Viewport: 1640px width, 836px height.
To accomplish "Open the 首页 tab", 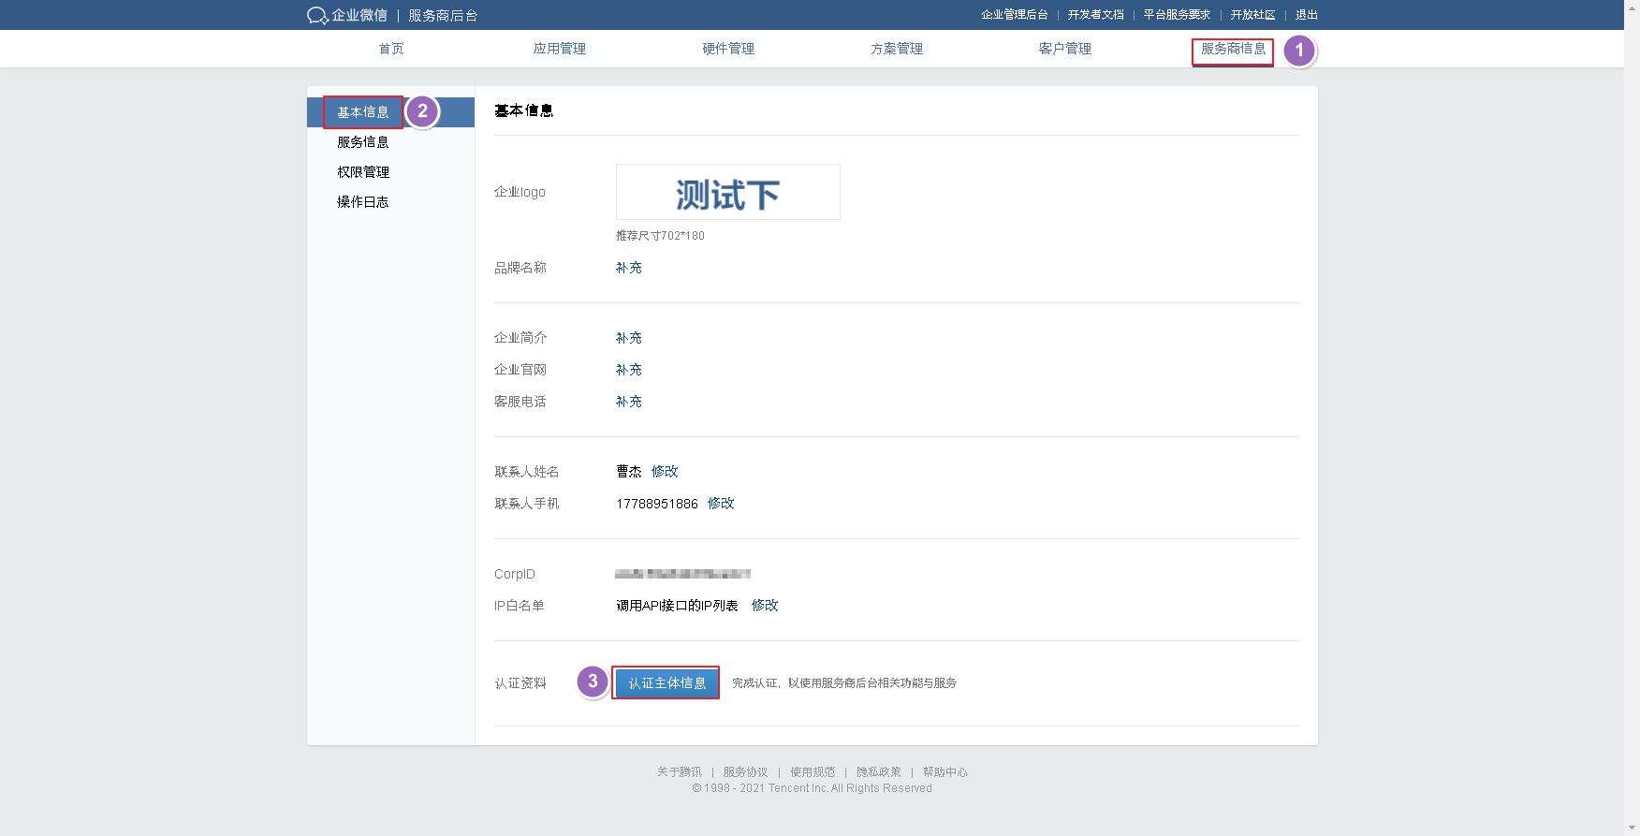I will (391, 49).
